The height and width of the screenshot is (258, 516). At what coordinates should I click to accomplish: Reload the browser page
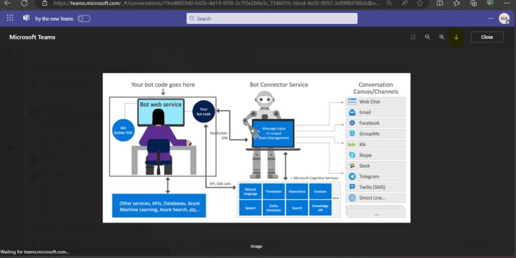tap(25, 3)
